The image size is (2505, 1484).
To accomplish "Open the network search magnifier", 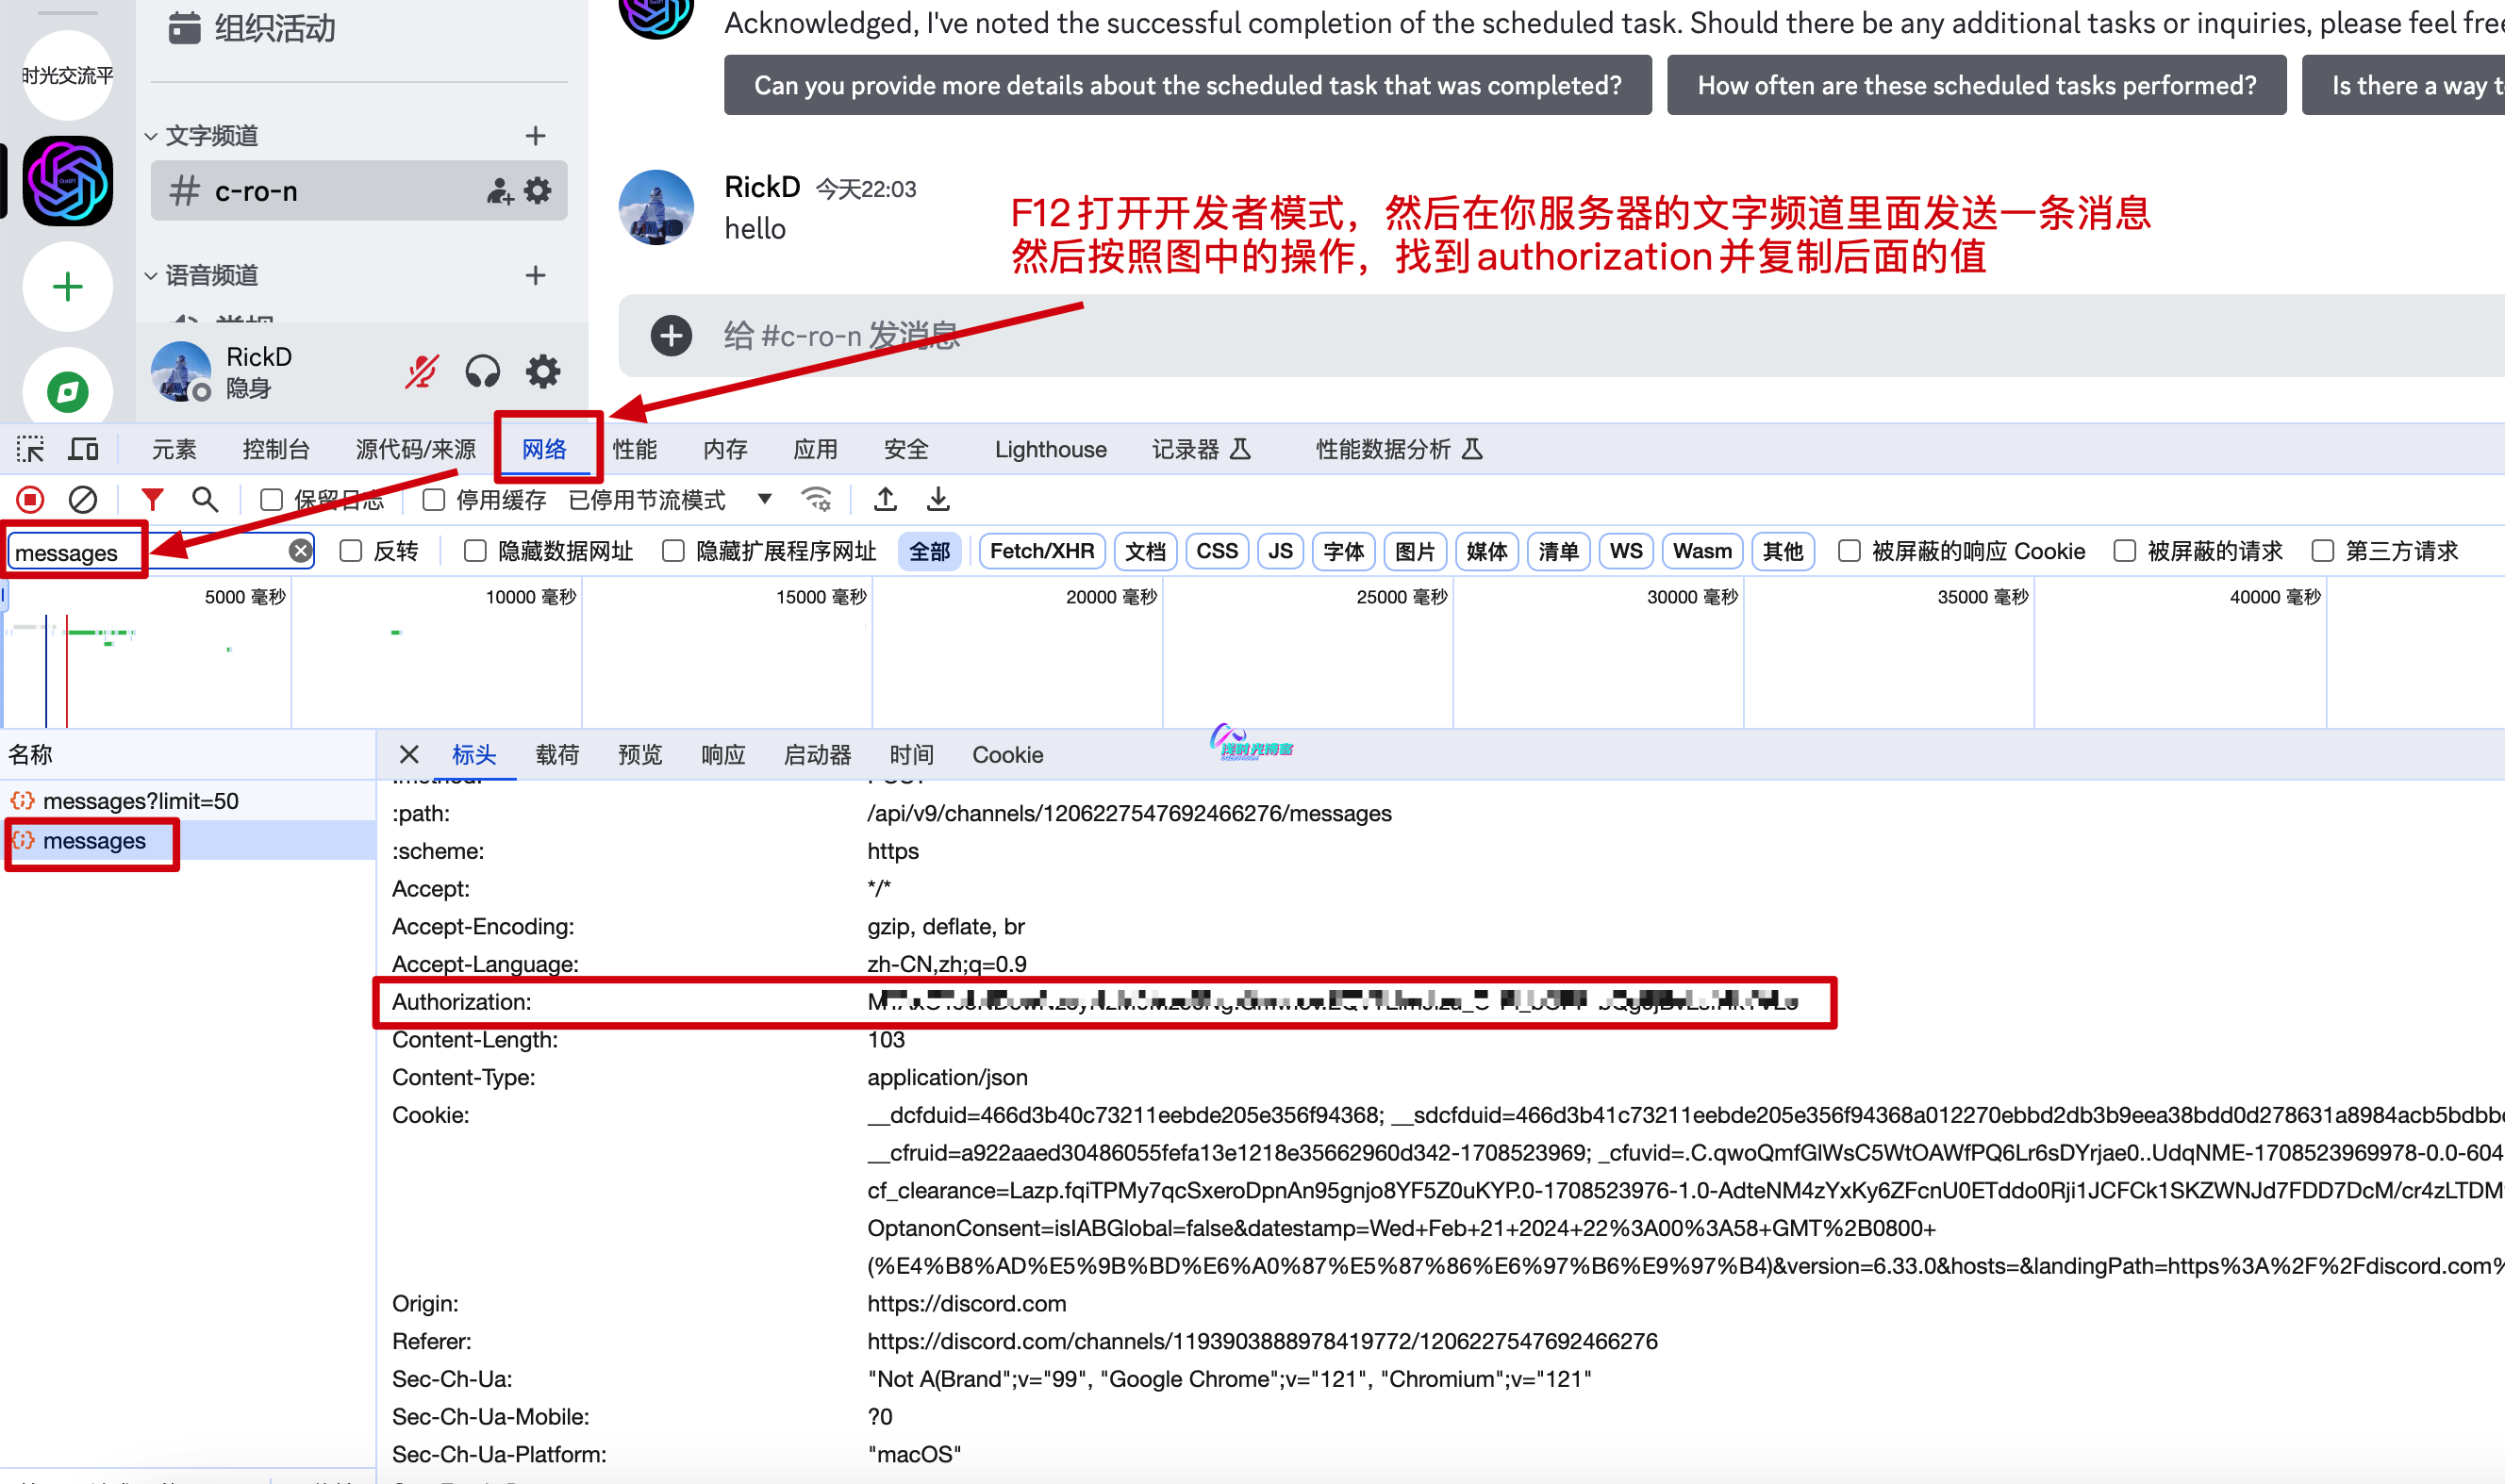I will 205,499.
